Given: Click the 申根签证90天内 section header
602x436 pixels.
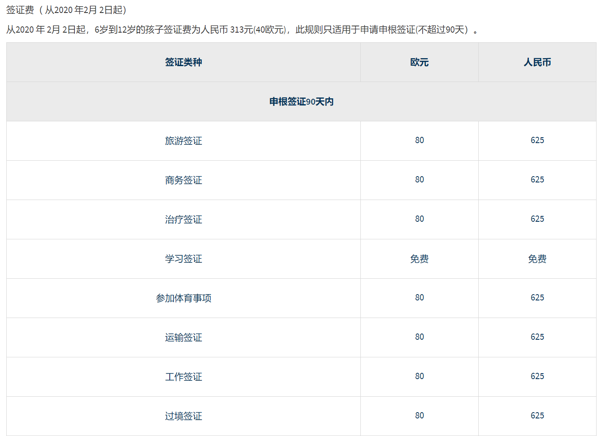Looking at the screenshot, I should click(x=301, y=102).
